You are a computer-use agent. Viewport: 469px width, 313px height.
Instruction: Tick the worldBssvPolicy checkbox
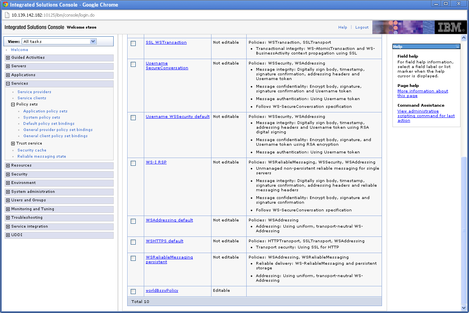click(x=133, y=291)
